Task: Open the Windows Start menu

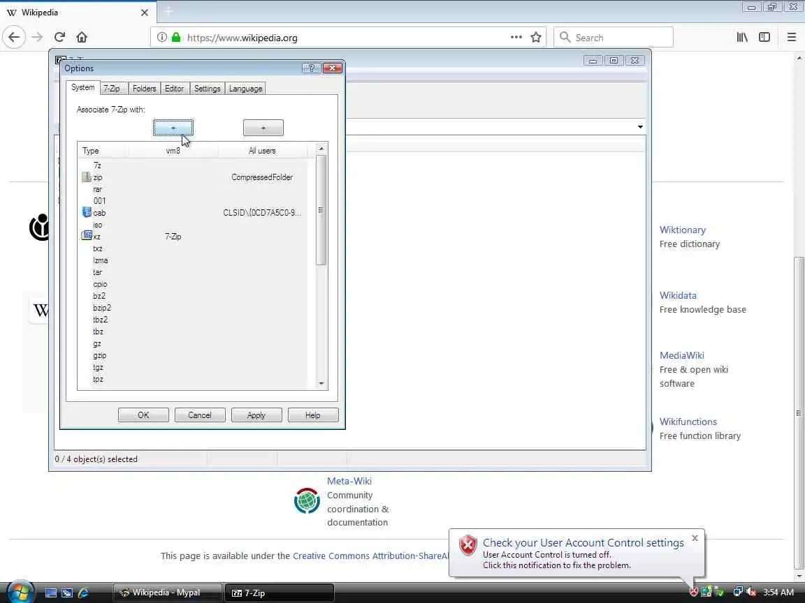Action: pos(20,592)
